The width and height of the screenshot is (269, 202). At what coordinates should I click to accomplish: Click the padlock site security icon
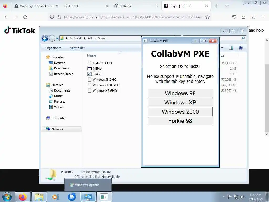pos(59,17)
